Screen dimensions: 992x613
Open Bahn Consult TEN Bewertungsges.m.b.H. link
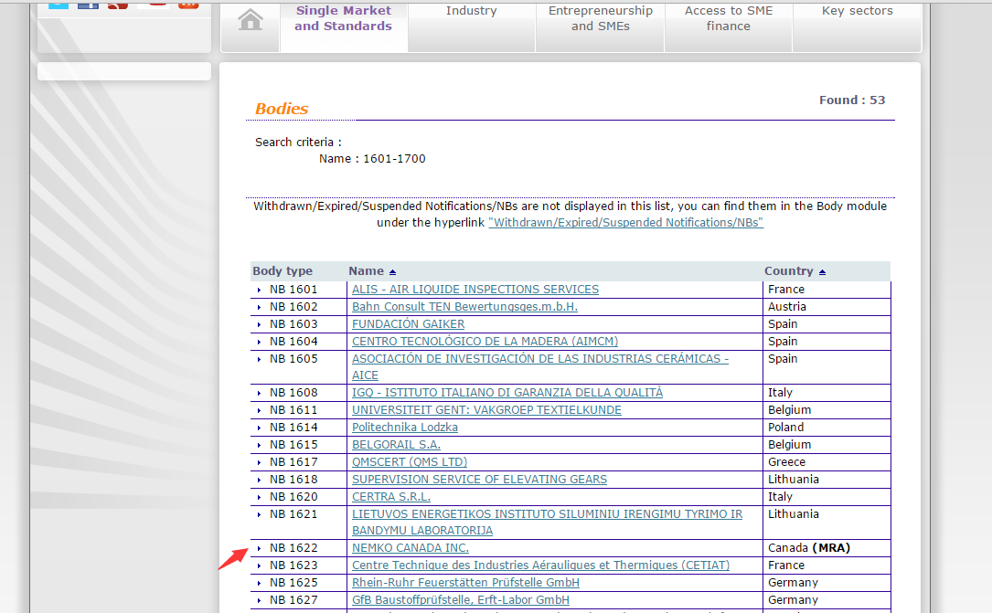tap(464, 307)
